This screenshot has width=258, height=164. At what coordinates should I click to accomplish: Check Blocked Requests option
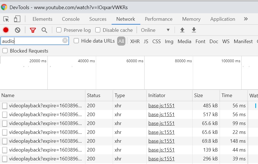5,51
